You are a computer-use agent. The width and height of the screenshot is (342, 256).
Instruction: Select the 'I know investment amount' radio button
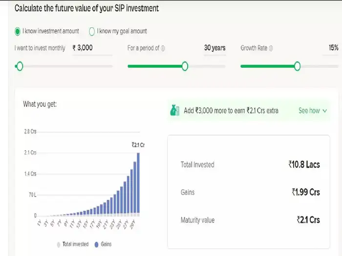click(18, 31)
